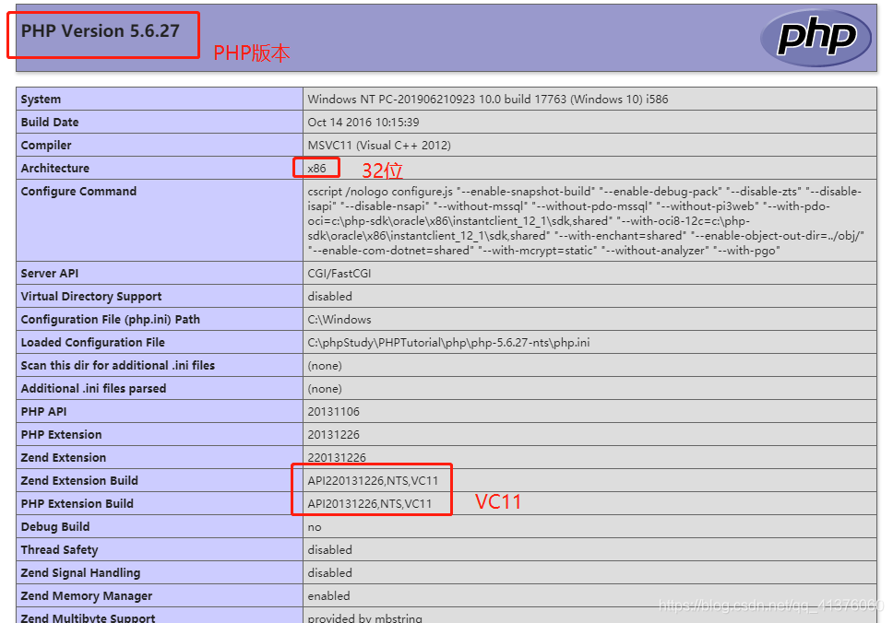Select 'PHP Extension Build' label
This screenshot has height=623, width=893.
(77, 503)
